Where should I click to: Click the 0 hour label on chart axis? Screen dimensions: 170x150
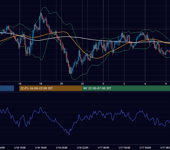coord(103,83)
